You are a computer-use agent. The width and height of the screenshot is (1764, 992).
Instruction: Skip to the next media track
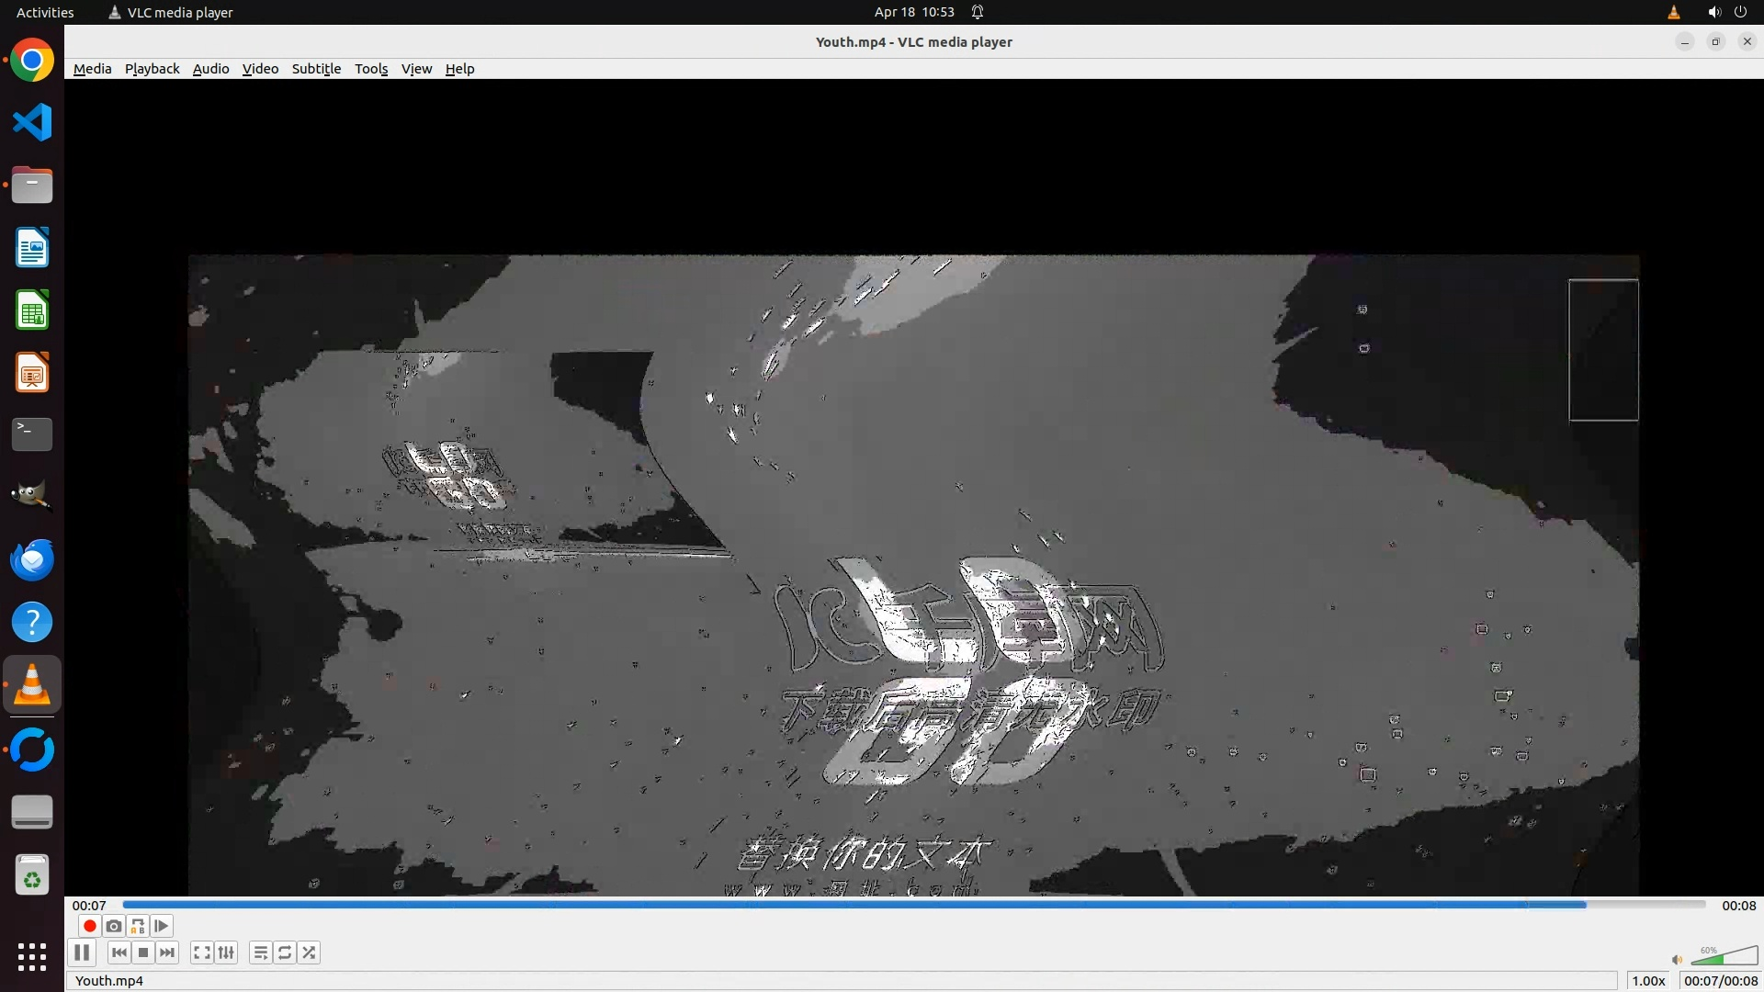pos(167,953)
